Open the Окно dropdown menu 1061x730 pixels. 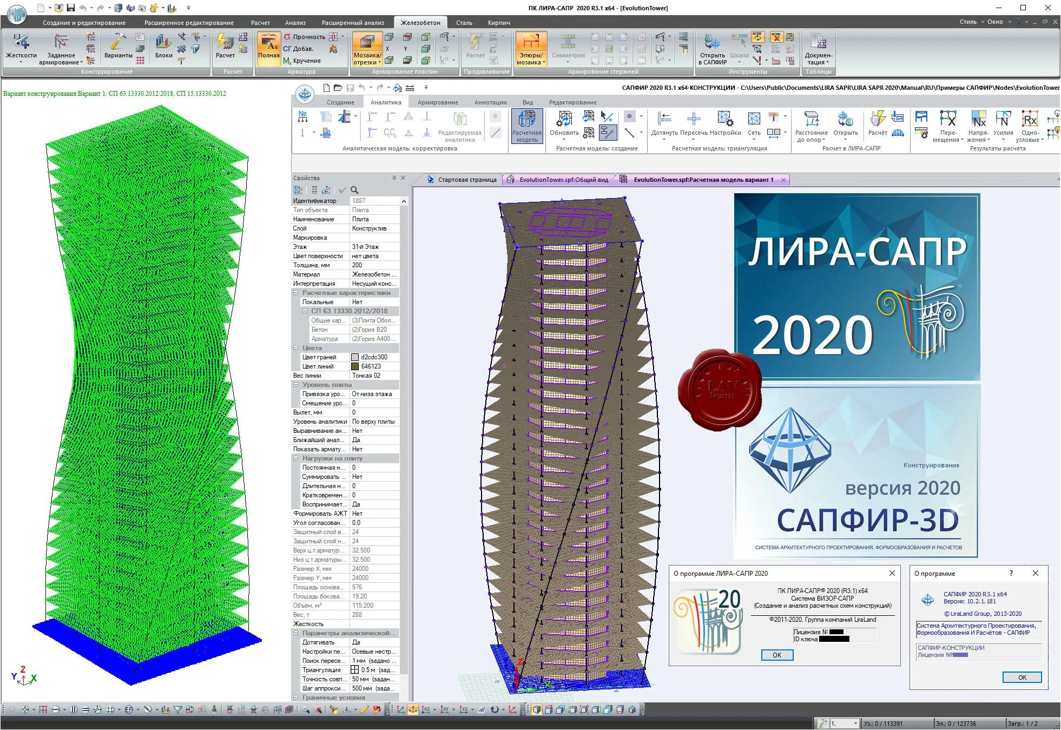[x=999, y=22]
